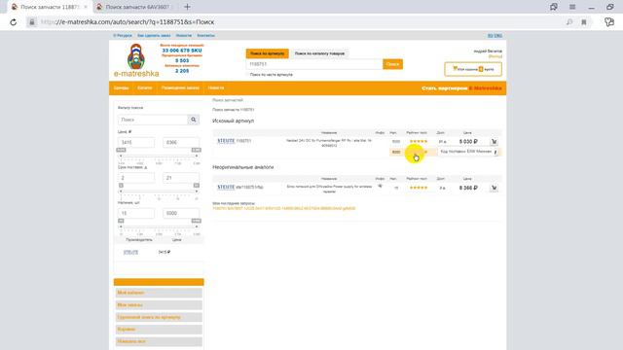623x350 pixels.
Task: Click the five-star rating in the 5 030 ₽ row
Action: (x=419, y=141)
